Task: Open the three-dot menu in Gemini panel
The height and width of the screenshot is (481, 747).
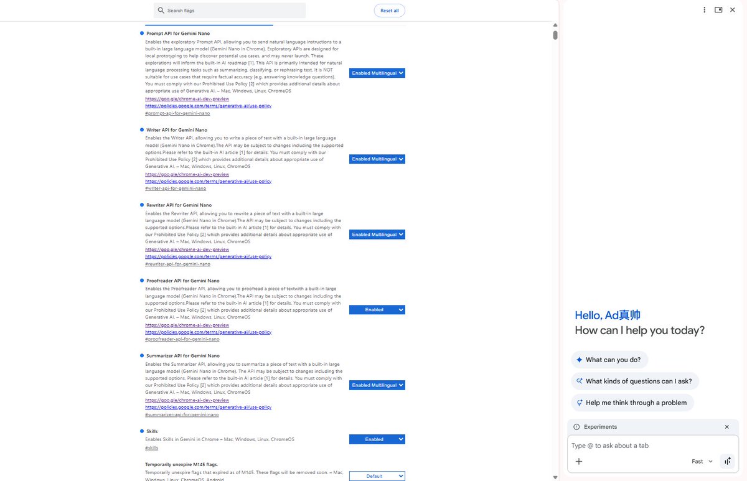Action: pos(705,10)
